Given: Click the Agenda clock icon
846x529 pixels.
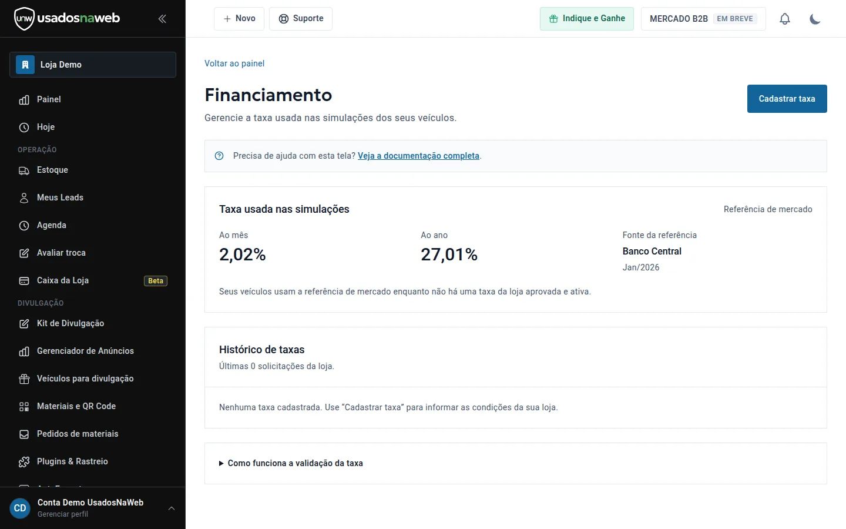Looking at the screenshot, I should click(24, 226).
